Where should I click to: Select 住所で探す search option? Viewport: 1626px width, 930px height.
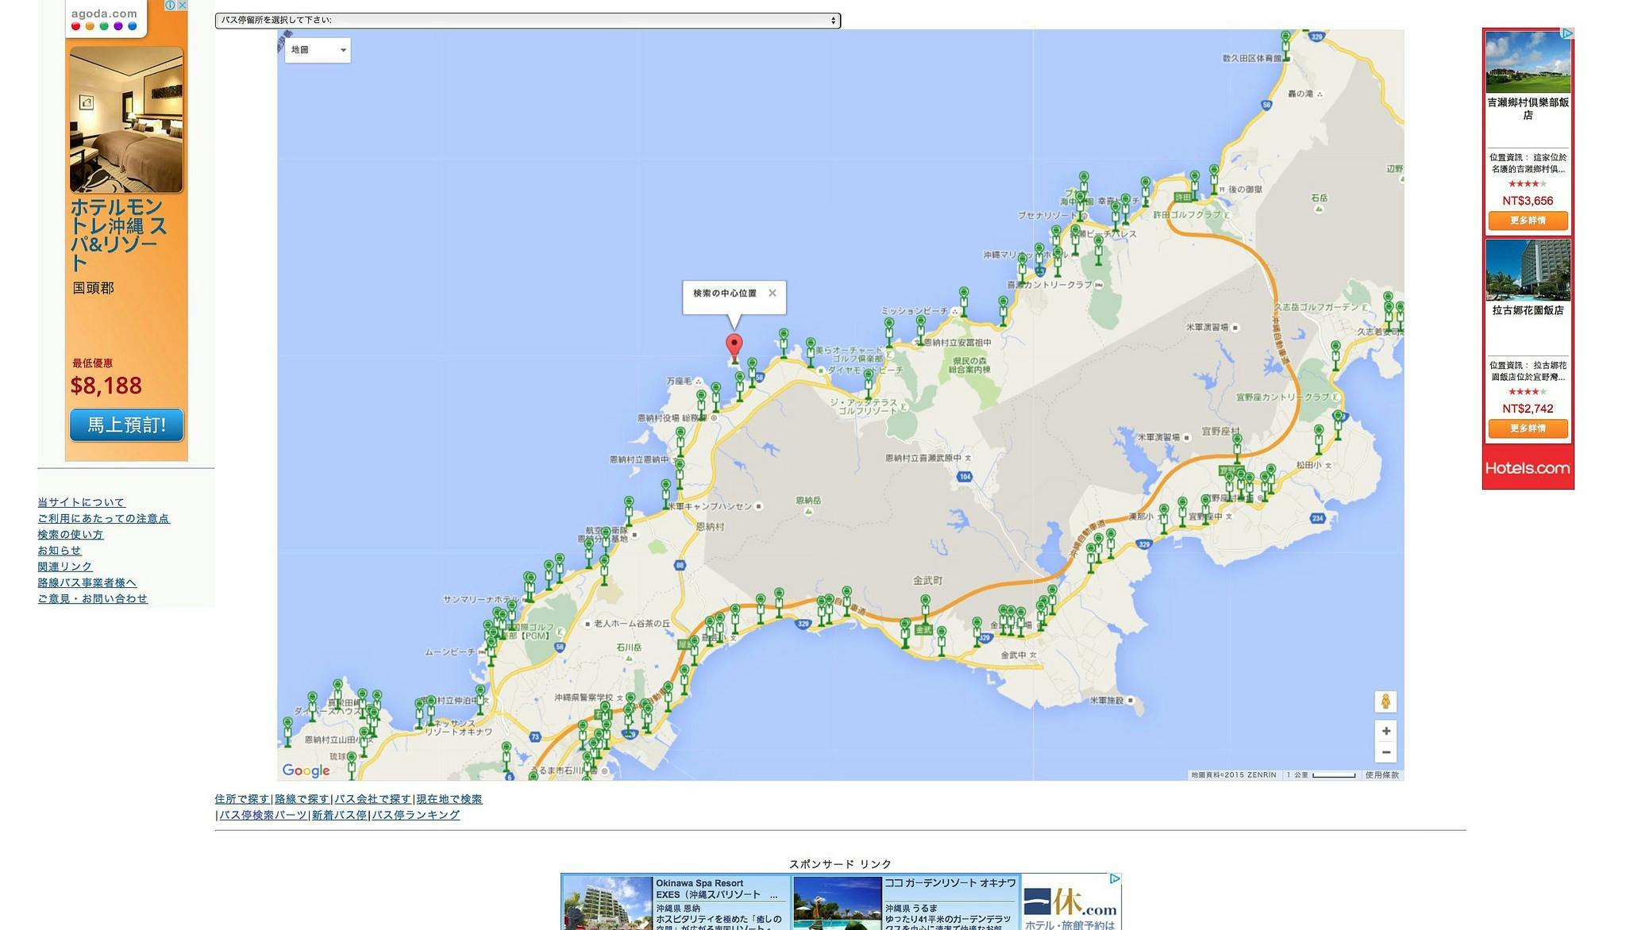pyautogui.click(x=241, y=799)
